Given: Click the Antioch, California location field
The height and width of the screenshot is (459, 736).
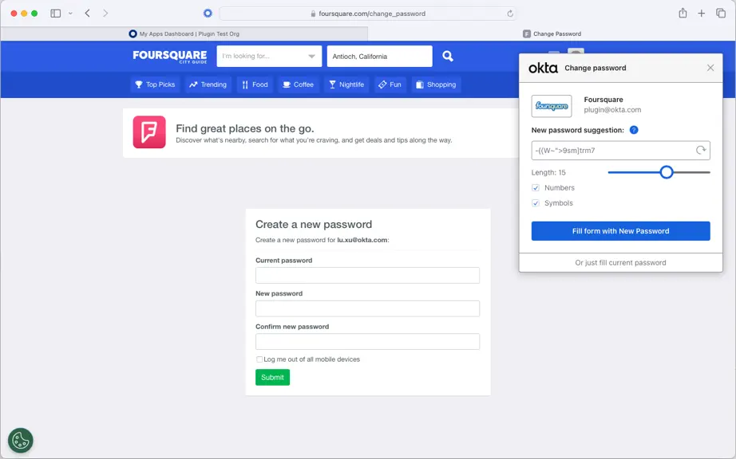Looking at the screenshot, I should (x=379, y=57).
